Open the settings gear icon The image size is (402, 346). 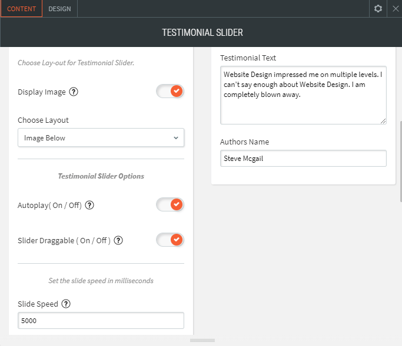pos(378,9)
